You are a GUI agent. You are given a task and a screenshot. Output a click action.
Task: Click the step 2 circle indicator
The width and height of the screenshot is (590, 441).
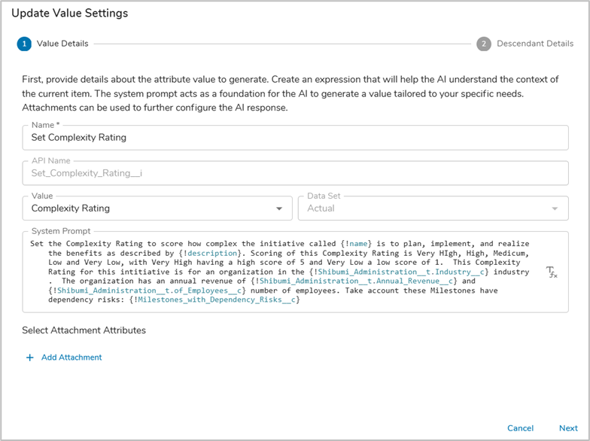tap(484, 44)
